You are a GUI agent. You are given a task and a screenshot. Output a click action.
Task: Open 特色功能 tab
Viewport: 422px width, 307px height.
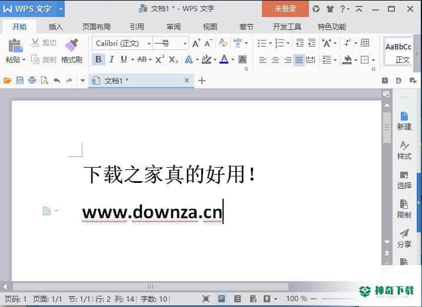point(332,27)
